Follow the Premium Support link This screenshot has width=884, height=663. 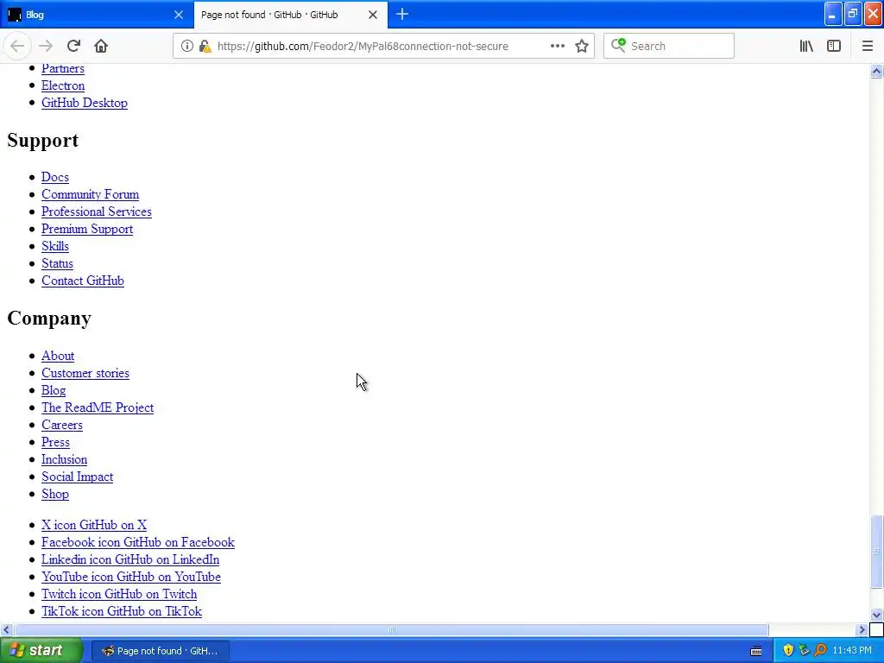point(87,229)
